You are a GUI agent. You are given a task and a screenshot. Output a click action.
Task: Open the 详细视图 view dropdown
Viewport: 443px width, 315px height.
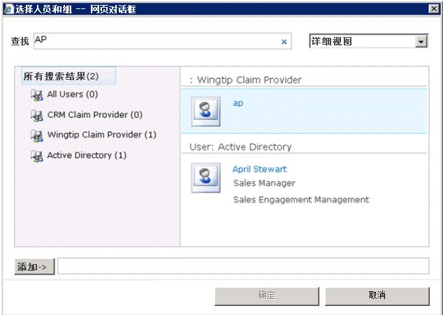421,42
